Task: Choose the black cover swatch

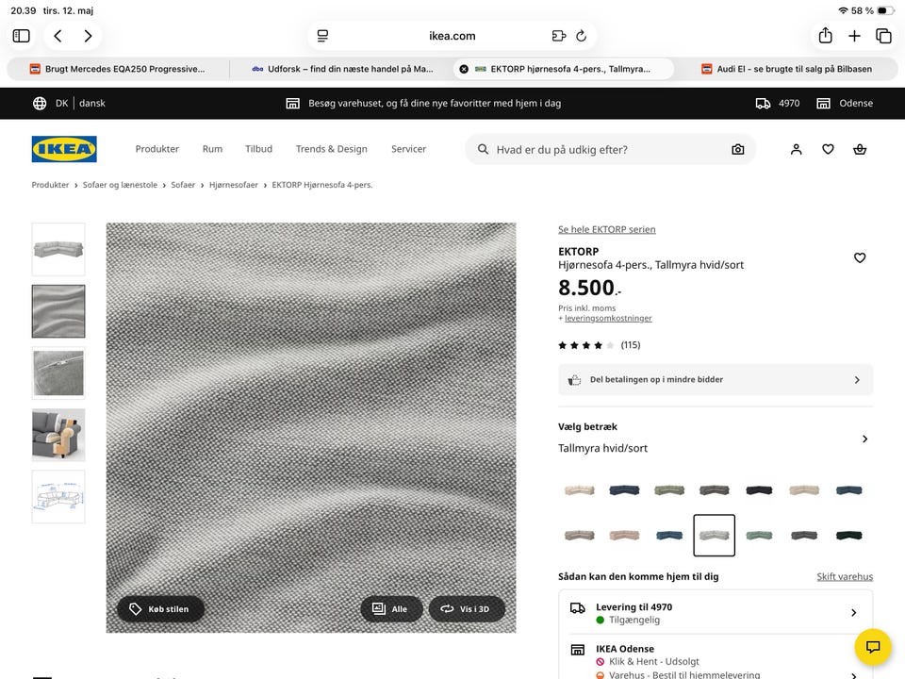Action: (x=759, y=490)
